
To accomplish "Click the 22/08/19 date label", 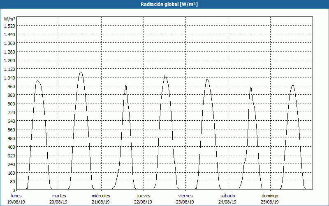I will pyautogui.click(x=143, y=202).
